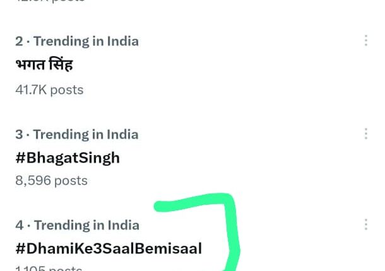Click "Trending in India" above #BhagatSingh
385x271 pixels.
click(86, 134)
